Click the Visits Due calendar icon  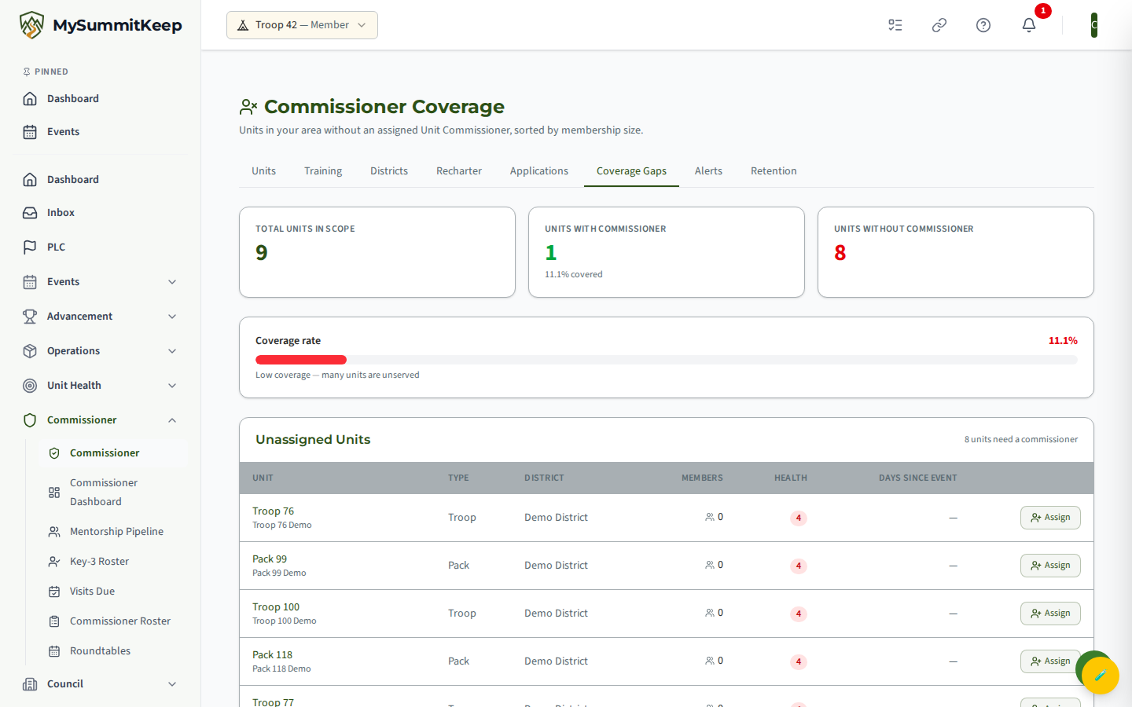54,592
